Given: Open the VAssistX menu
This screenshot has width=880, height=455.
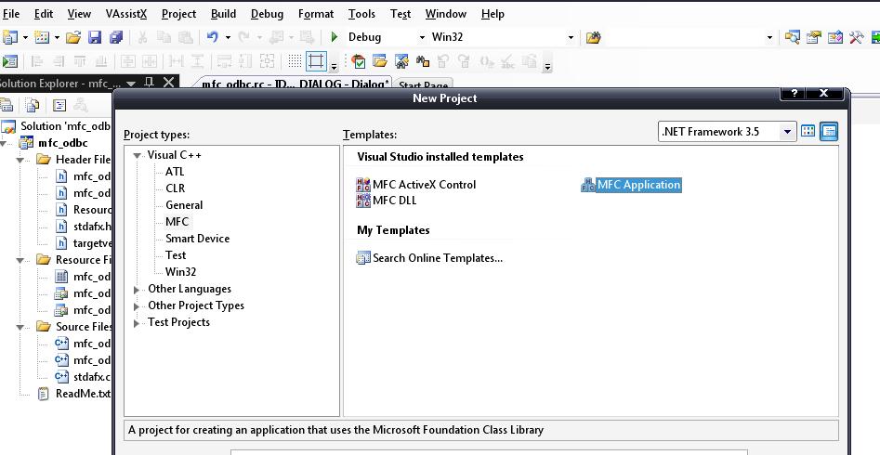Looking at the screenshot, I should (126, 14).
